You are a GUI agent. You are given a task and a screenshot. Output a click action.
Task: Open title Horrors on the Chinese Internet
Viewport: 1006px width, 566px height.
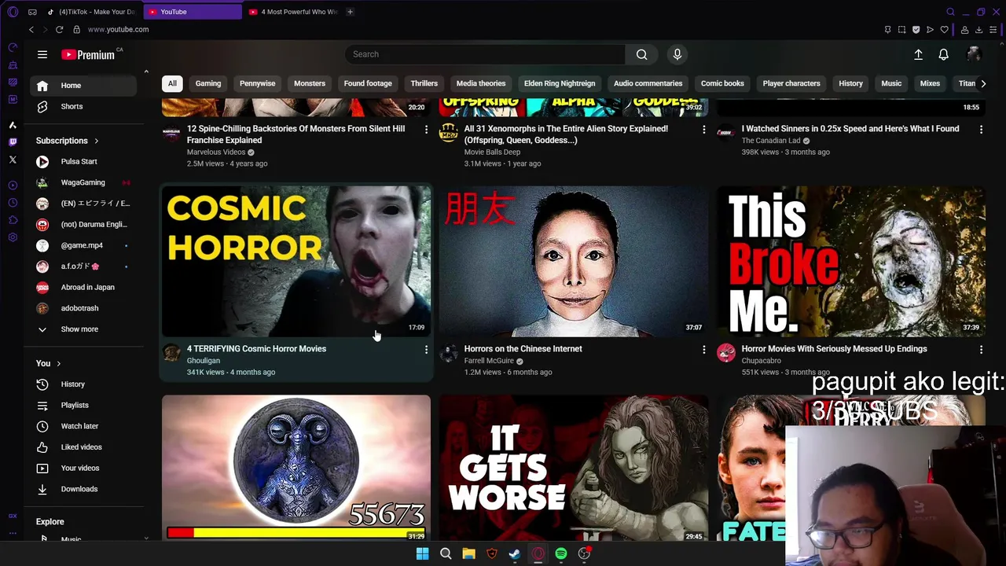[523, 349]
